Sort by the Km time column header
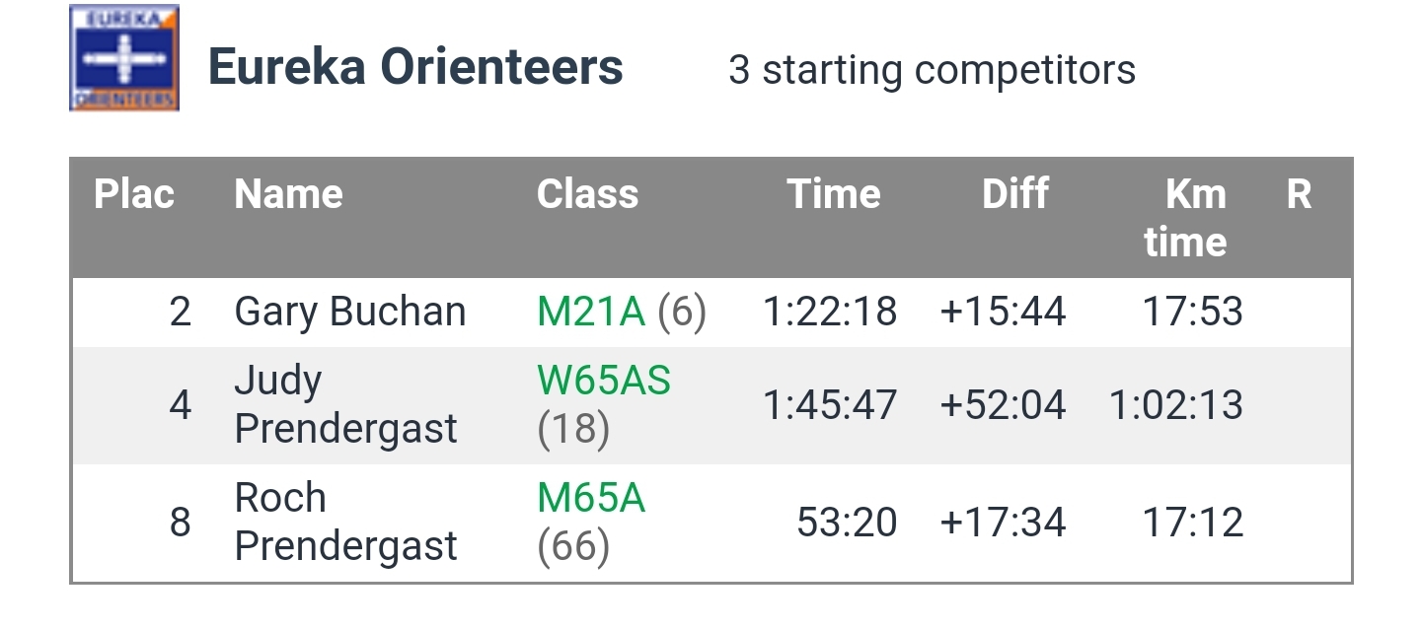 1187,218
